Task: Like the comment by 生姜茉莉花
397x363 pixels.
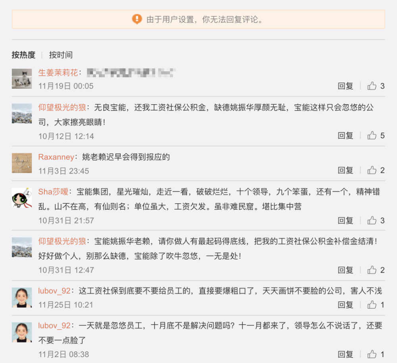Action: 372,86
